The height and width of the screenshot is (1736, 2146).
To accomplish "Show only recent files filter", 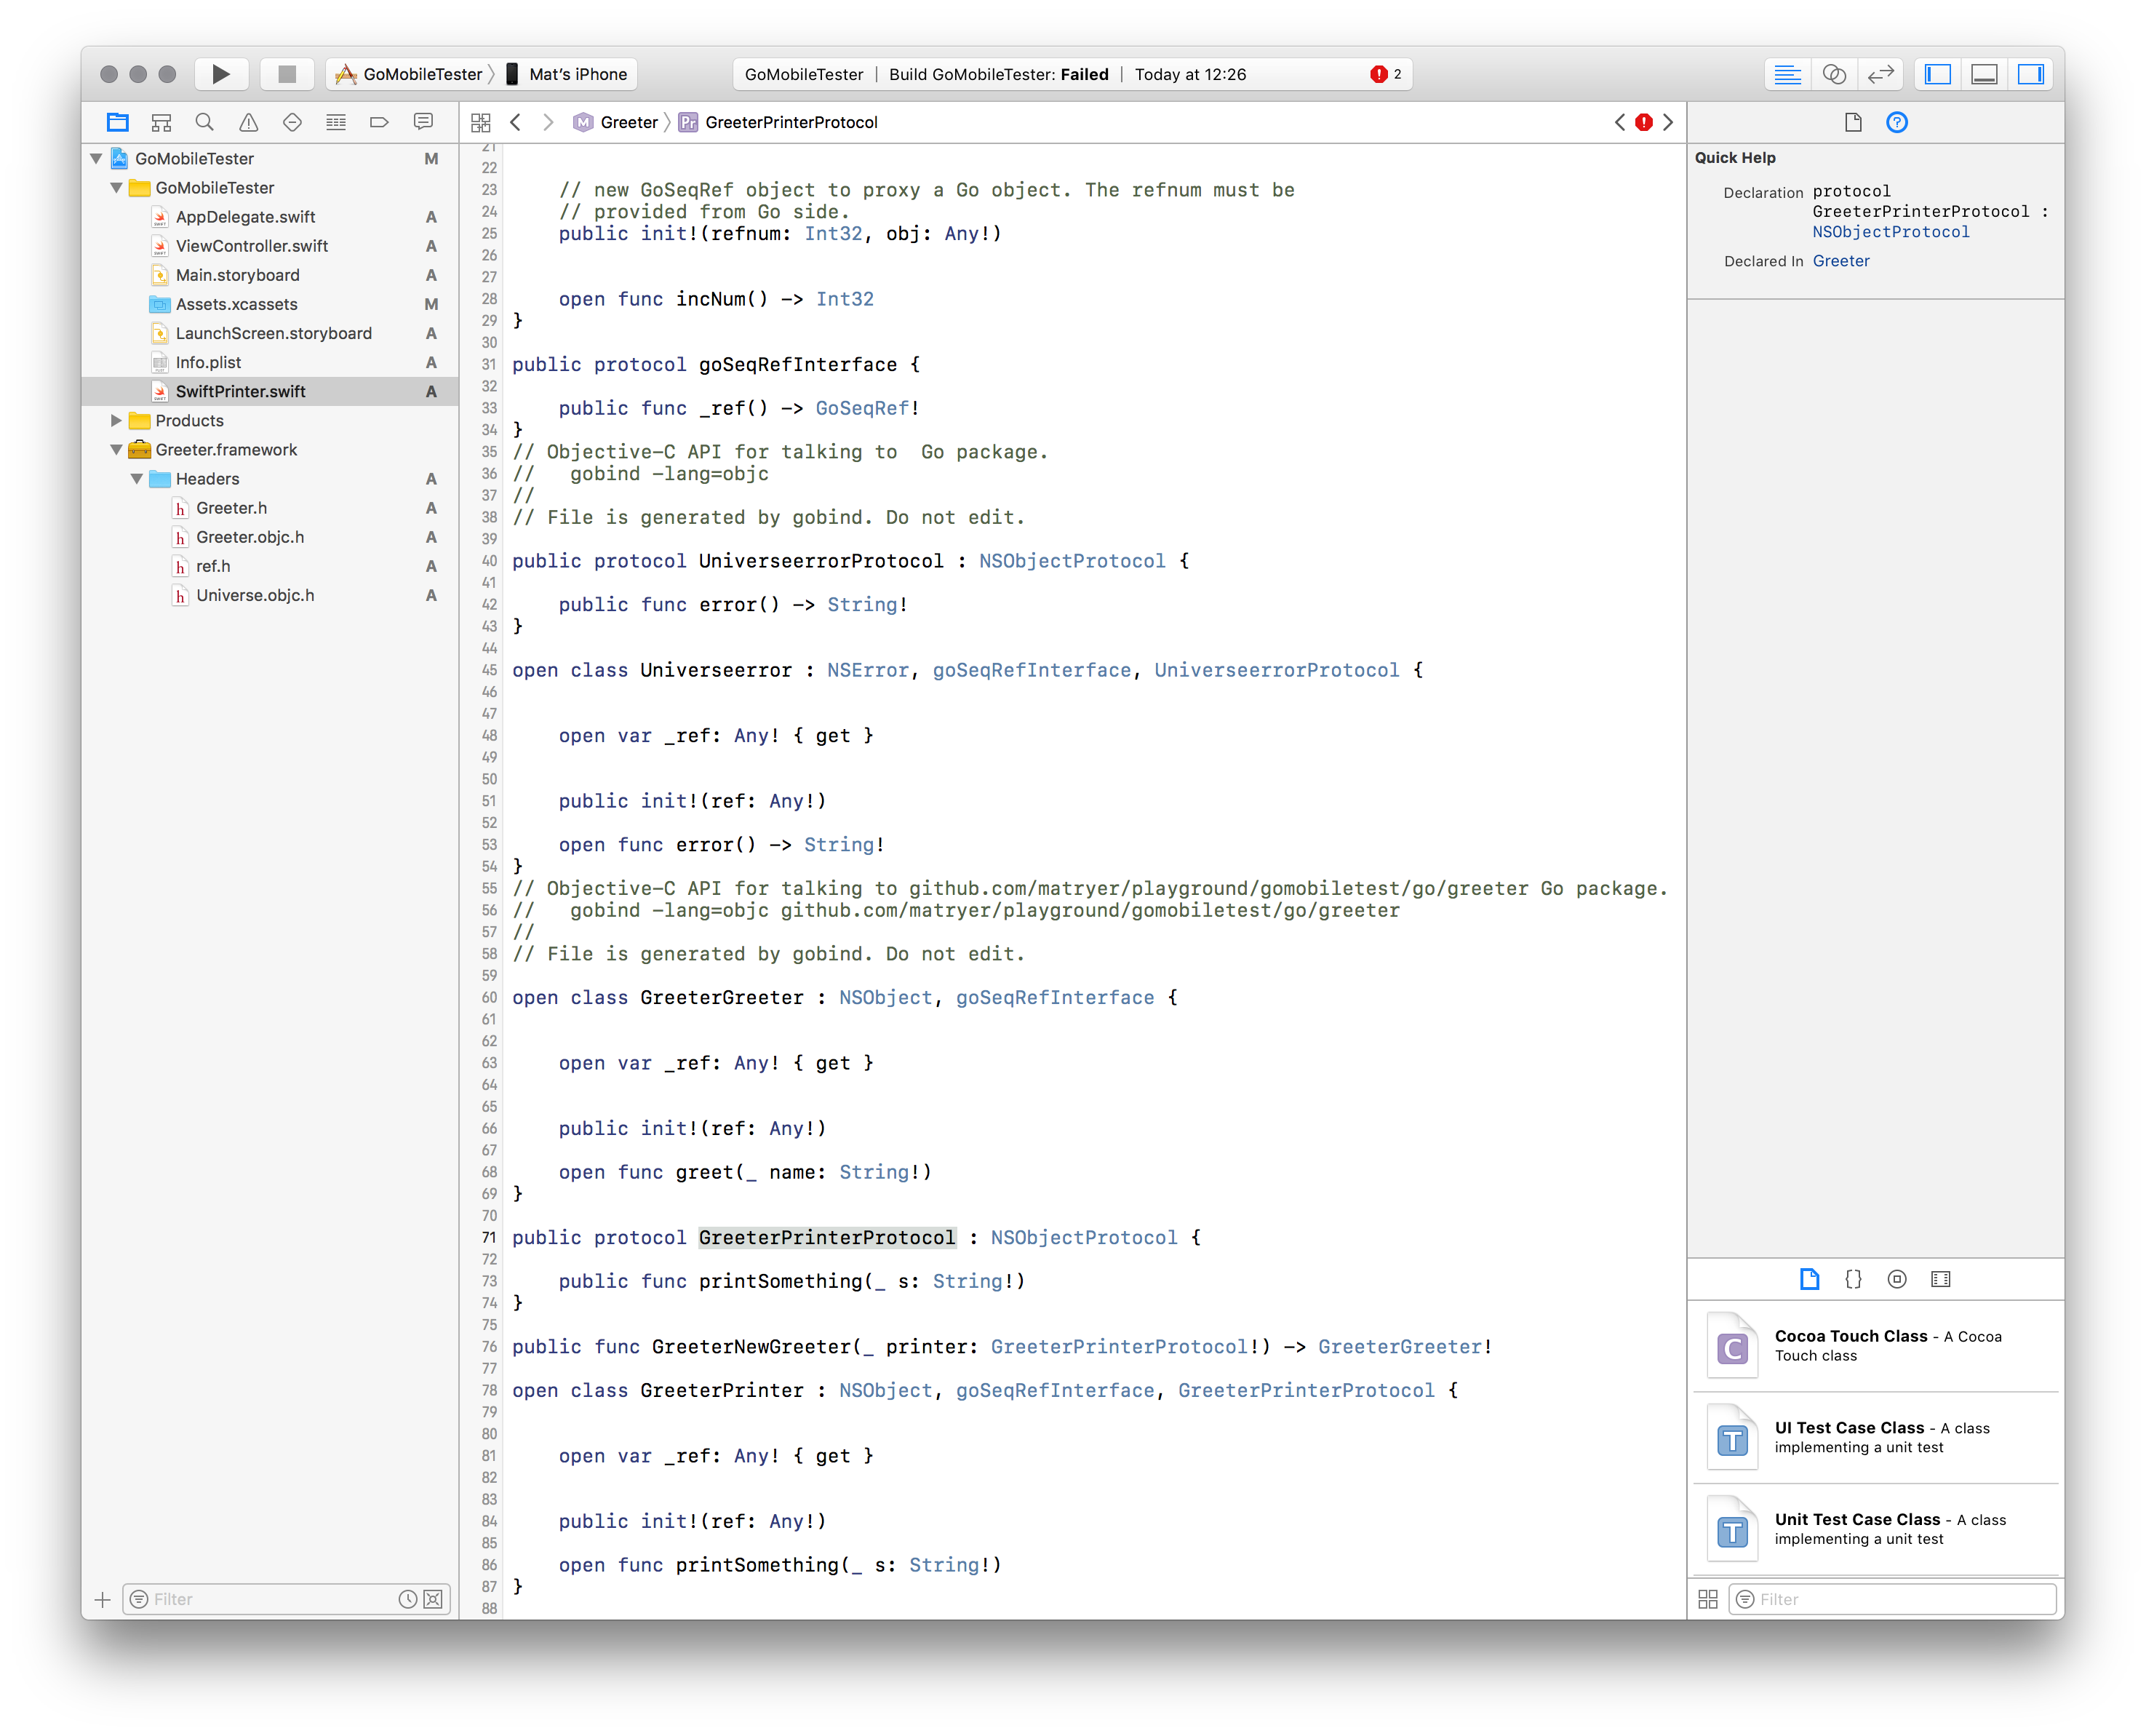I will click(408, 1599).
